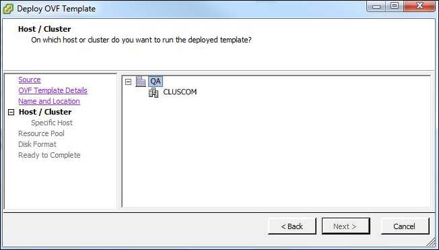Click the Specific Host sub-step

[x=52, y=123]
